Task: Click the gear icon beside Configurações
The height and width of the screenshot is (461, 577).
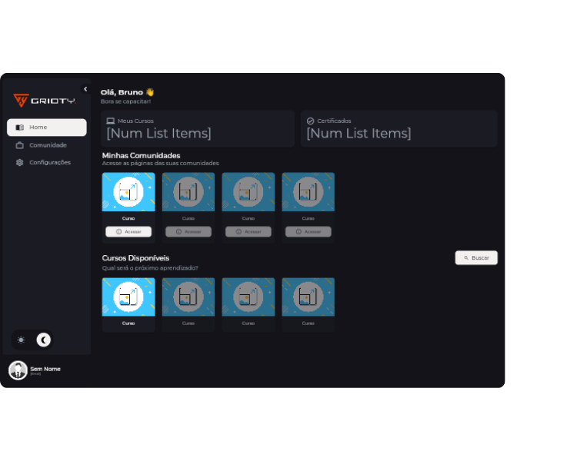Action: point(20,162)
